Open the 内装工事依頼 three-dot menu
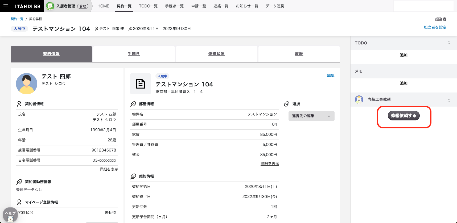This screenshot has width=457, height=223. point(449,100)
